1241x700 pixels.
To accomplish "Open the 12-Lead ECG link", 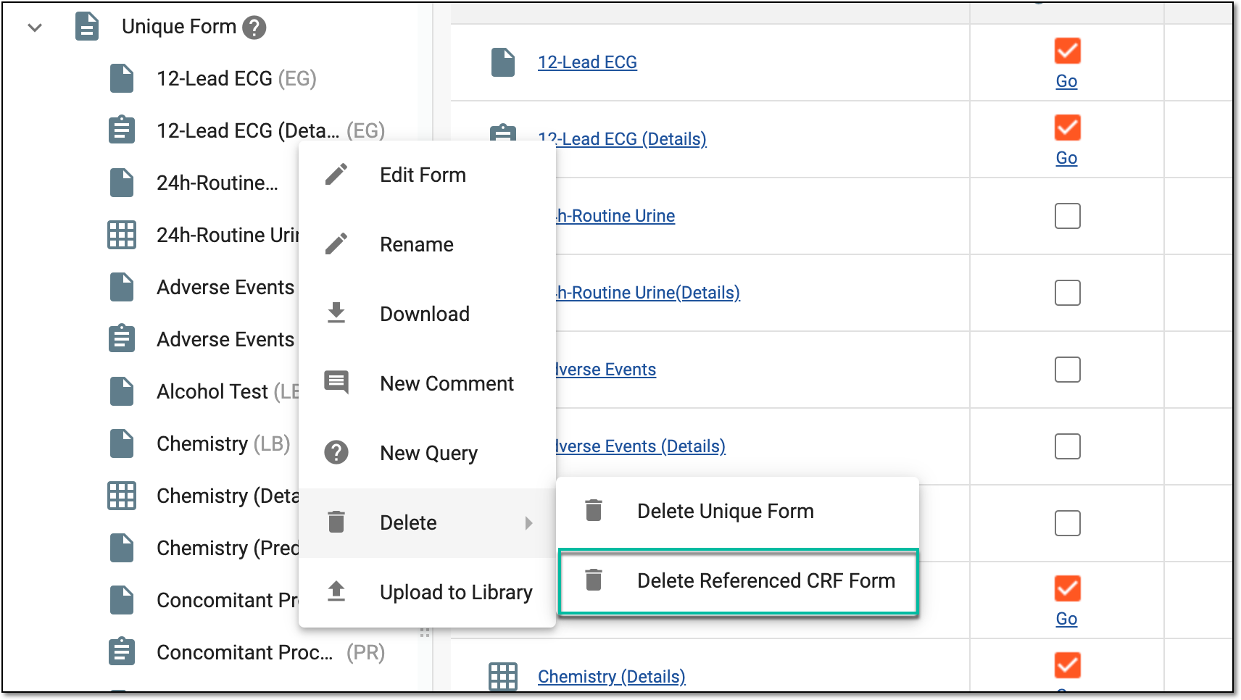I will (587, 62).
